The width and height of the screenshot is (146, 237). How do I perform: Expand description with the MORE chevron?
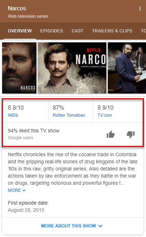tap(17, 190)
